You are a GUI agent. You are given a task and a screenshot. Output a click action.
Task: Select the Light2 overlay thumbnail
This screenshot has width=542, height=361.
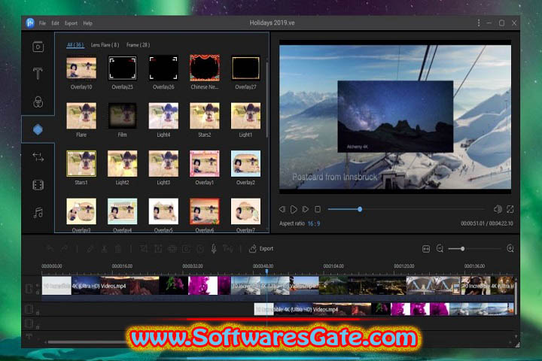pyautogui.click(x=123, y=163)
